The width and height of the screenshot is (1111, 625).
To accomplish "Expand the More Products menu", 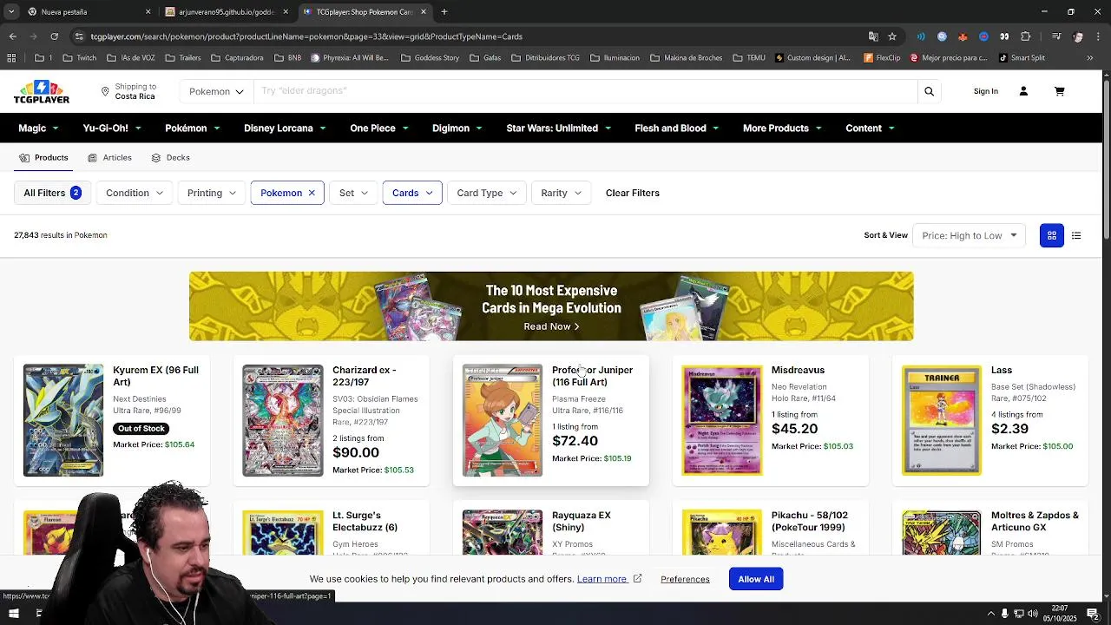I will click(x=782, y=128).
